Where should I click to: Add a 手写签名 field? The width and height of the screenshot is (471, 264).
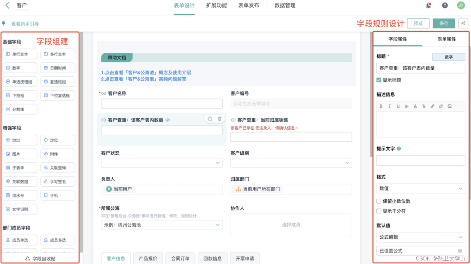click(x=58, y=182)
